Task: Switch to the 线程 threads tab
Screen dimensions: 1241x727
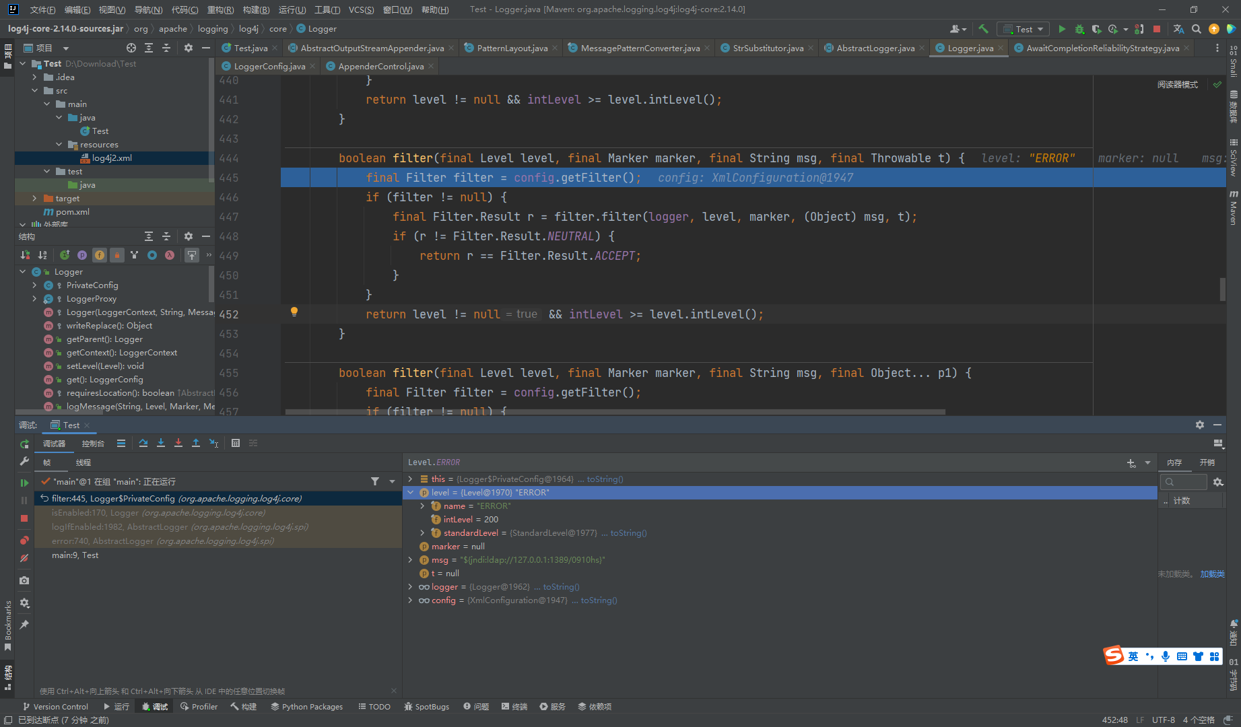Action: point(83,462)
